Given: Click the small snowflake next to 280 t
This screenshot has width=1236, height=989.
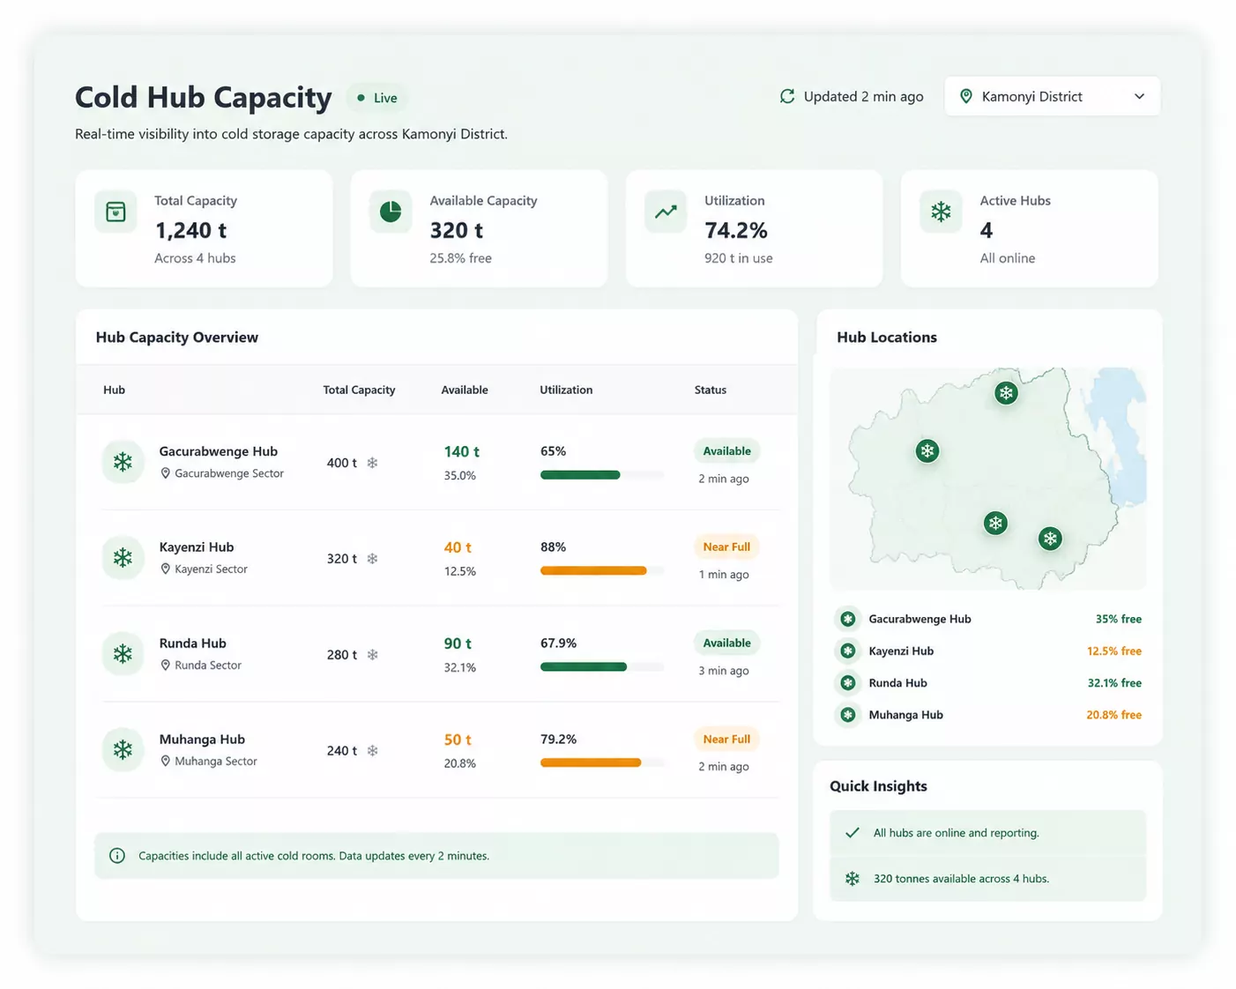Looking at the screenshot, I should click(372, 655).
